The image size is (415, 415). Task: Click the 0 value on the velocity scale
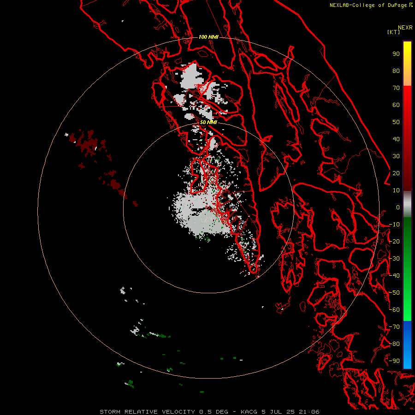pos(398,207)
